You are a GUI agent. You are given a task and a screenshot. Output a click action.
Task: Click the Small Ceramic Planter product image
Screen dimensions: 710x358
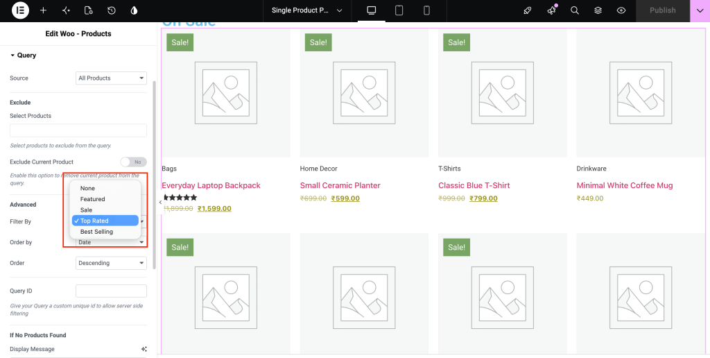point(364,93)
